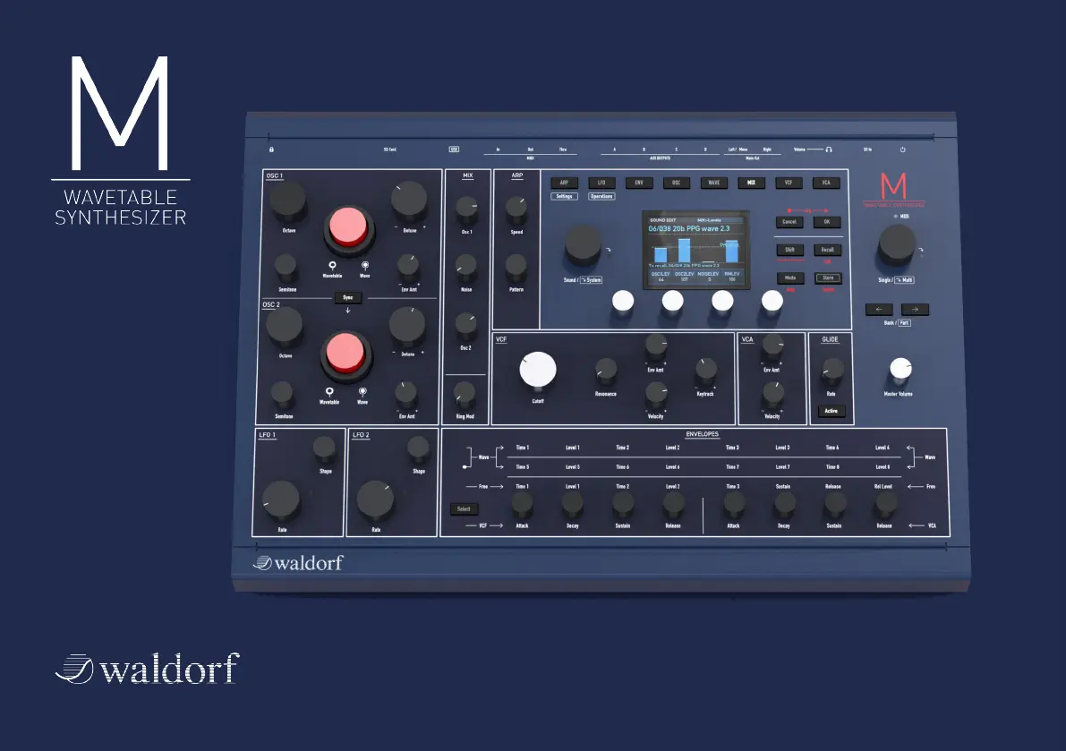Click the white VCF Cutoff knob
The image size is (1066, 751).
point(538,371)
